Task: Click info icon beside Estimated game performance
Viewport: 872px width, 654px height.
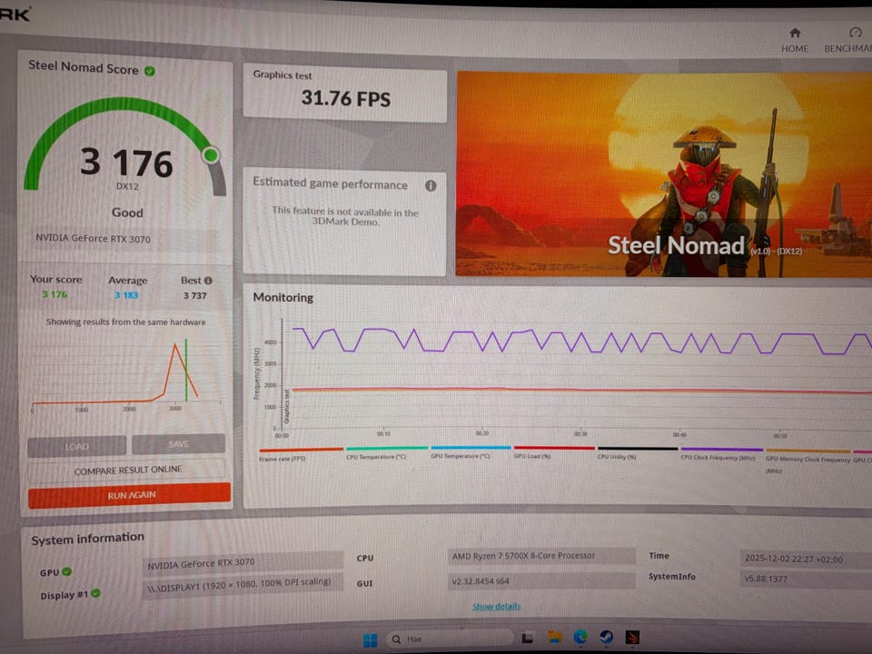Action: click(x=431, y=185)
